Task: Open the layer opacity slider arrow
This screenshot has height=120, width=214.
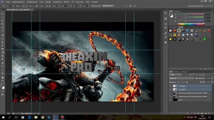Action: [212, 78]
